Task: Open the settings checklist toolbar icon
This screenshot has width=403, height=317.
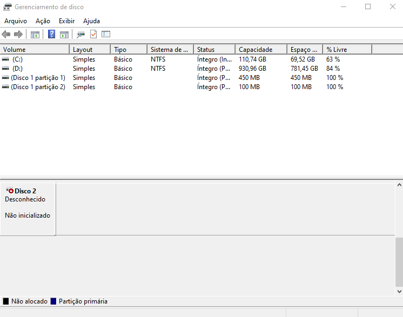Action: pos(106,34)
